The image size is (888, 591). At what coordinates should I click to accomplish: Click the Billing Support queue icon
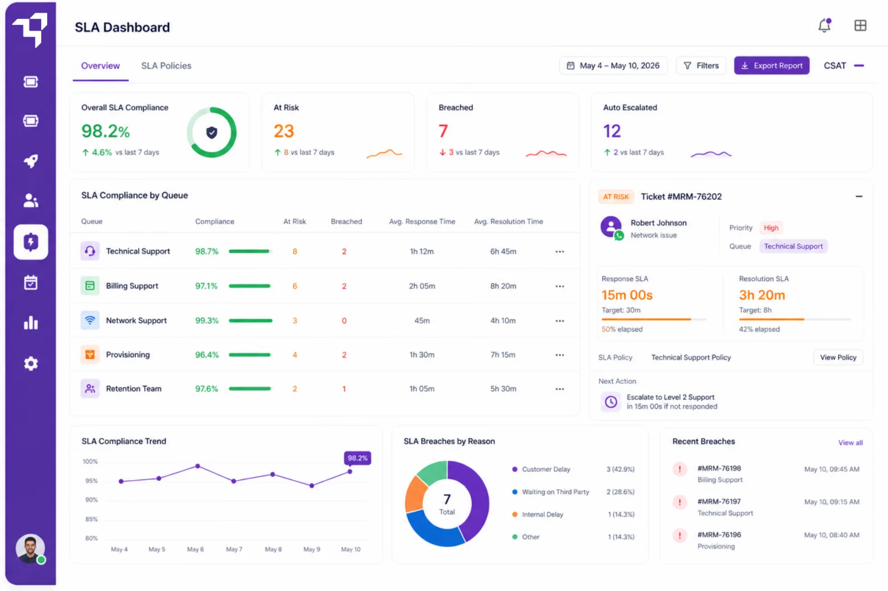pos(90,286)
